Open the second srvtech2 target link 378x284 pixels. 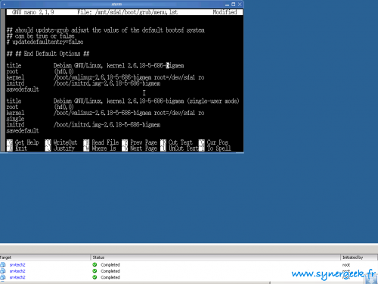tap(17, 271)
